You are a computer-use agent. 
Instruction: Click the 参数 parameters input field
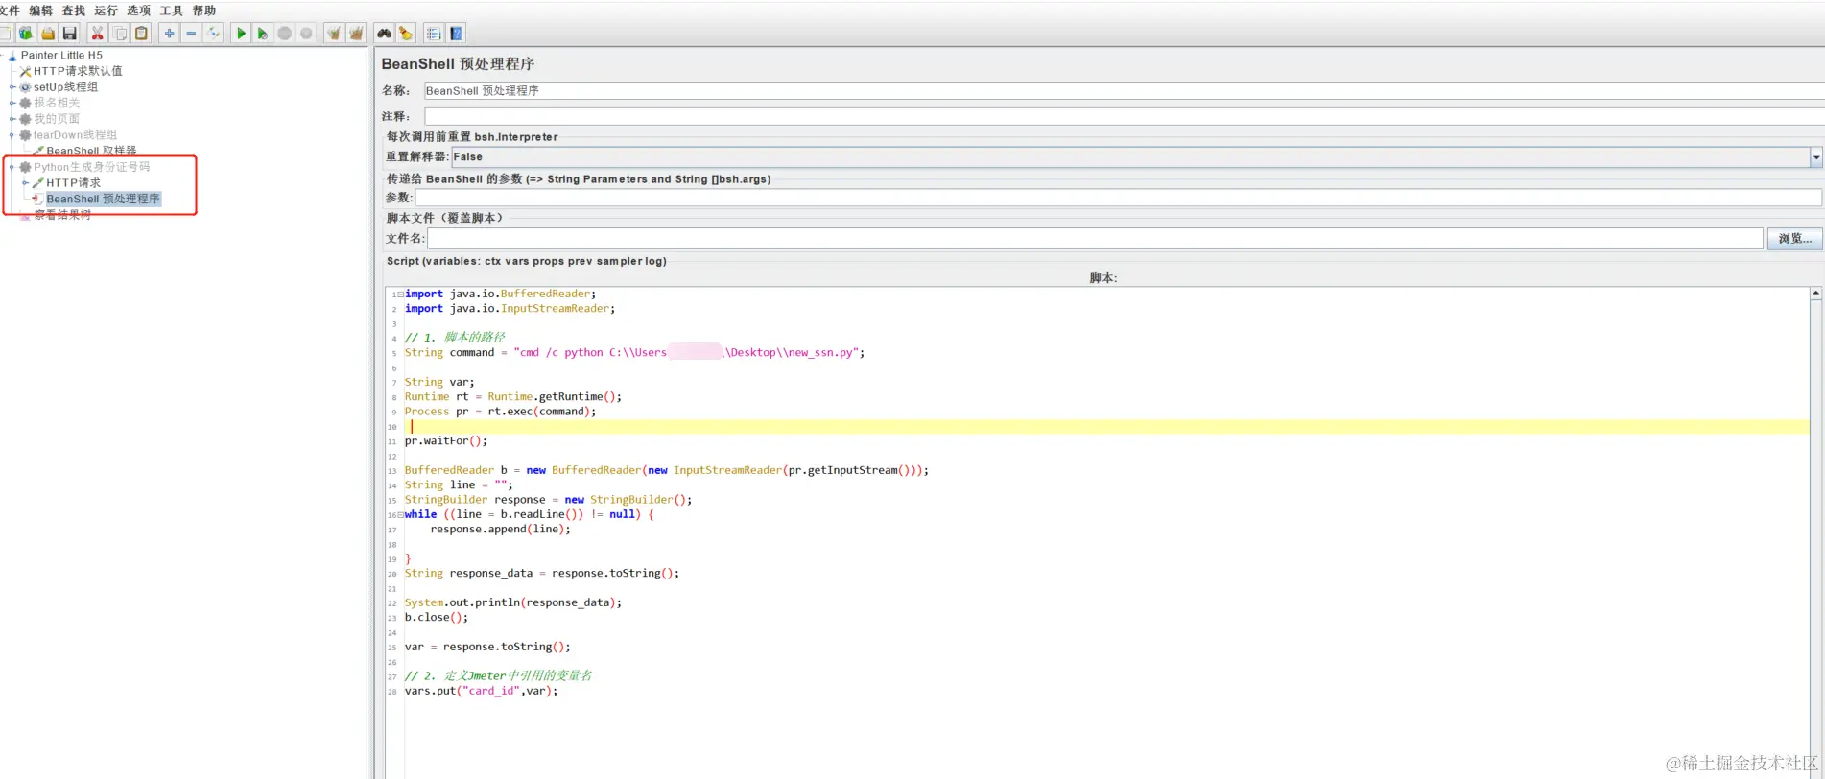(1118, 198)
